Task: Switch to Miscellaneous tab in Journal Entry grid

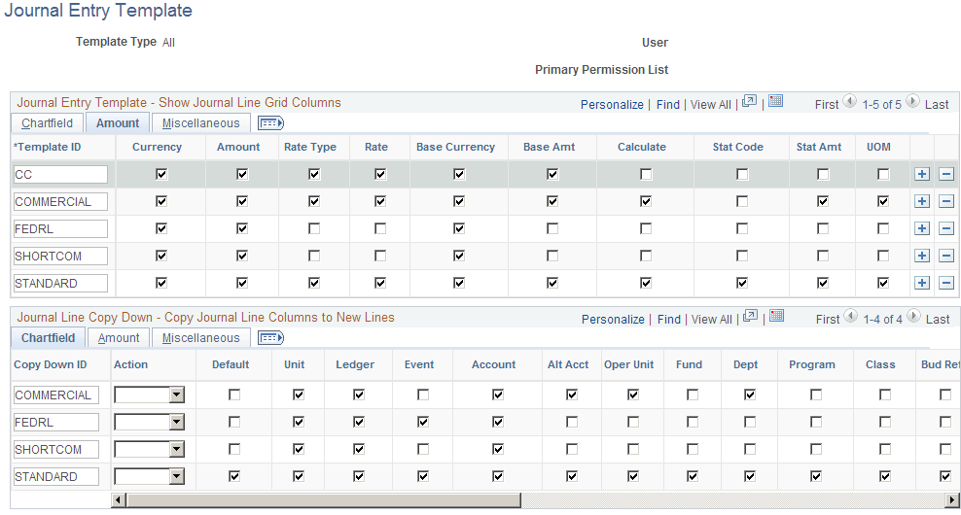Action: tap(200, 123)
